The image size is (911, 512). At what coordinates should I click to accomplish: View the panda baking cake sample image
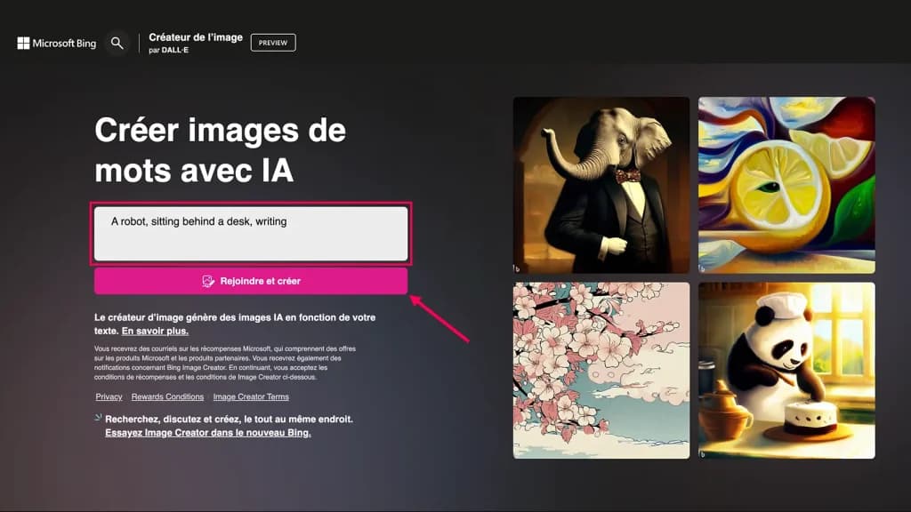click(x=786, y=370)
